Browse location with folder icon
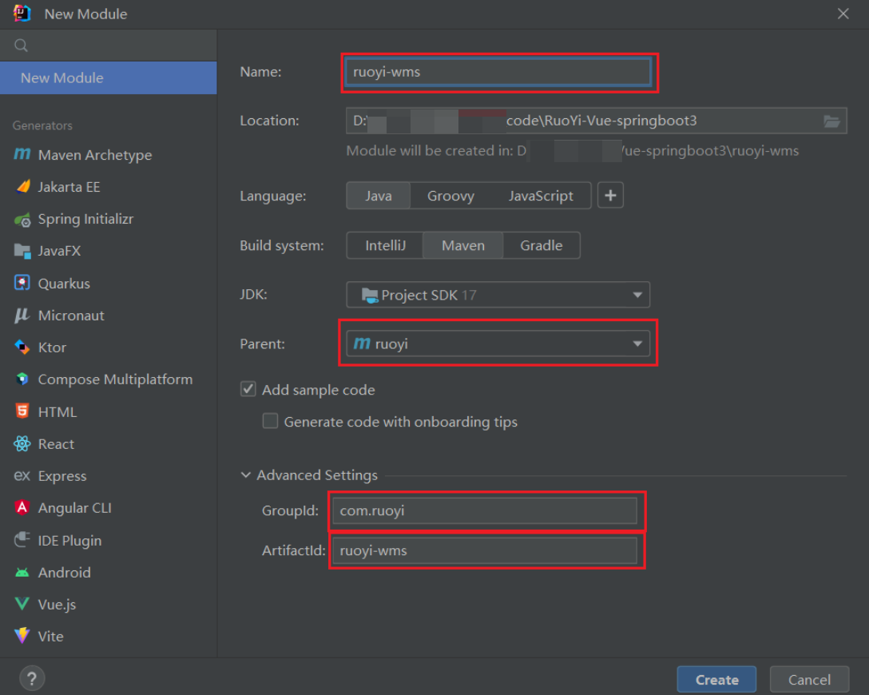The height and width of the screenshot is (695, 869). point(831,121)
